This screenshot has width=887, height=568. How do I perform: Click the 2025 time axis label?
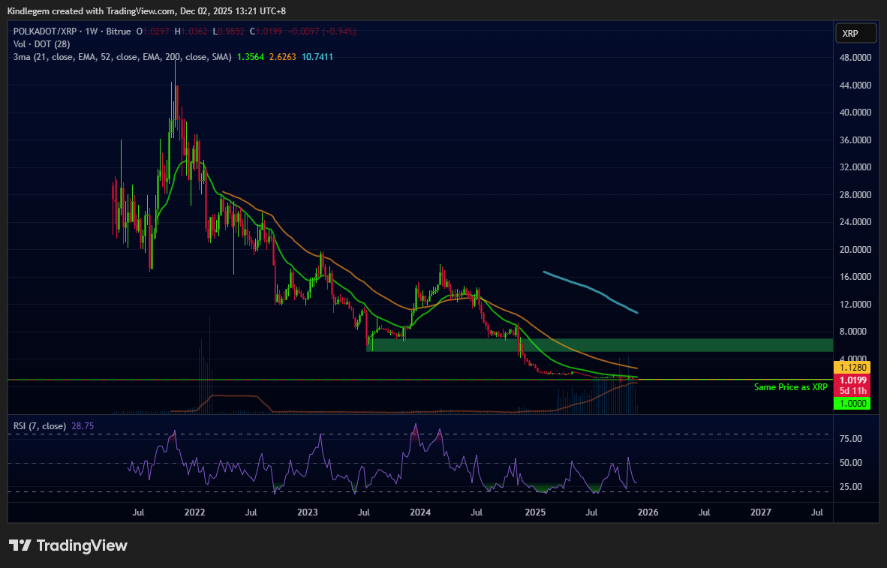[535, 512]
